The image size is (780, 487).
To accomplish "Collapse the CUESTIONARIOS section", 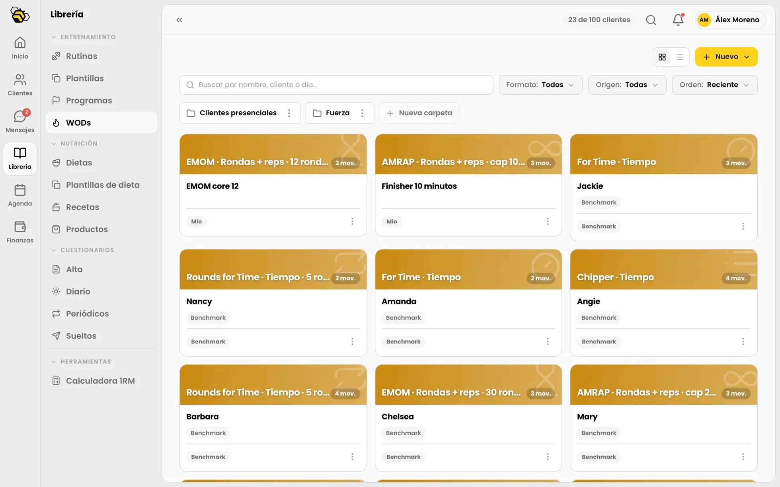I will point(83,250).
